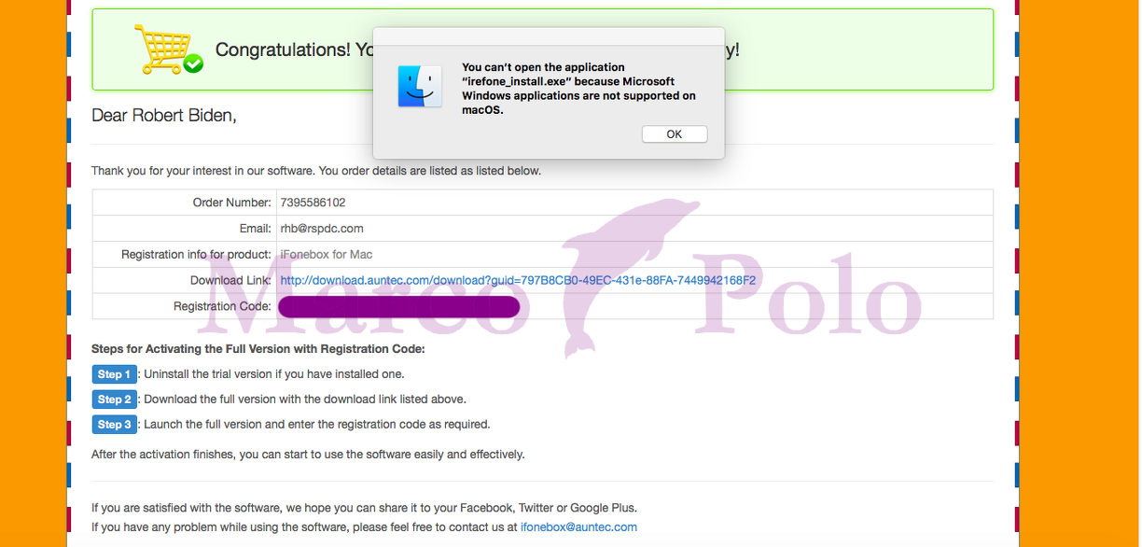The height and width of the screenshot is (547, 1142).
Task: Click the Step 1 badge
Action: point(114,374)
